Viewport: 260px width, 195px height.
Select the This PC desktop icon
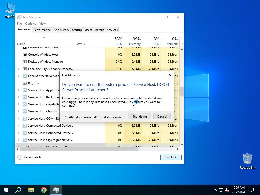tap(10, 10)
